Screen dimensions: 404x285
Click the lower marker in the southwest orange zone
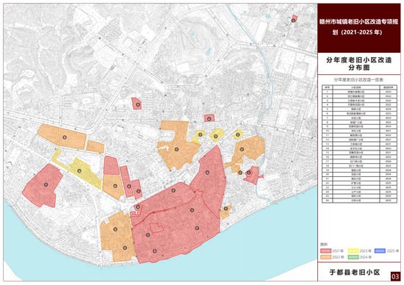click(x=125, y=248)
